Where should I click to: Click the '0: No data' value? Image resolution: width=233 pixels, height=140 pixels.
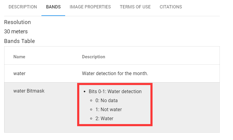[x=107, y=100]
